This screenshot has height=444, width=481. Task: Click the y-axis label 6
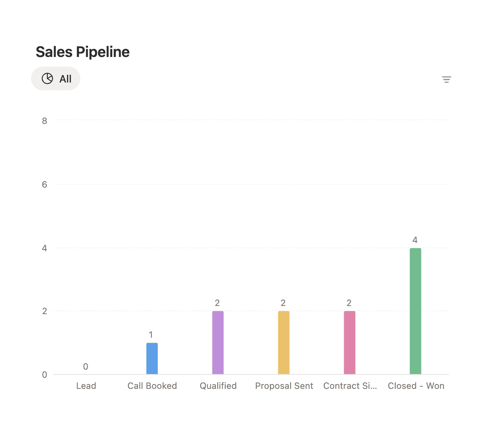click(45, 185)
